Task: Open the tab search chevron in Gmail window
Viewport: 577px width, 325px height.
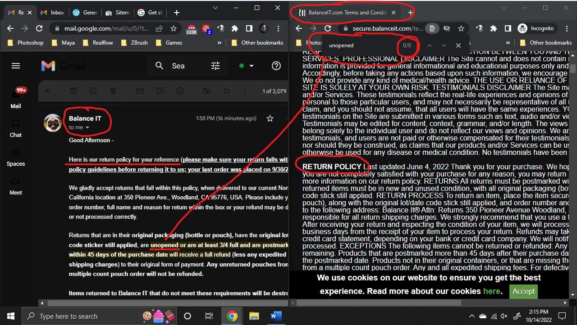Action: click(x=215, y=8)
